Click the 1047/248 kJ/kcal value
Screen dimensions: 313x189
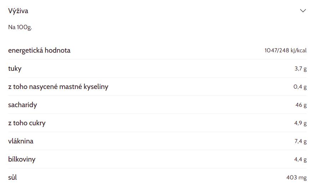click(286, 51)
